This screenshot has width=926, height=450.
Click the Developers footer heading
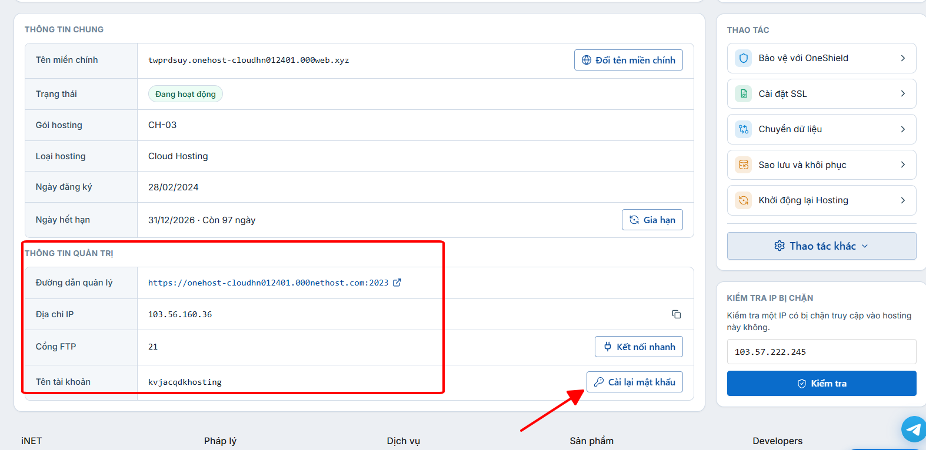[x=777, y=441]
